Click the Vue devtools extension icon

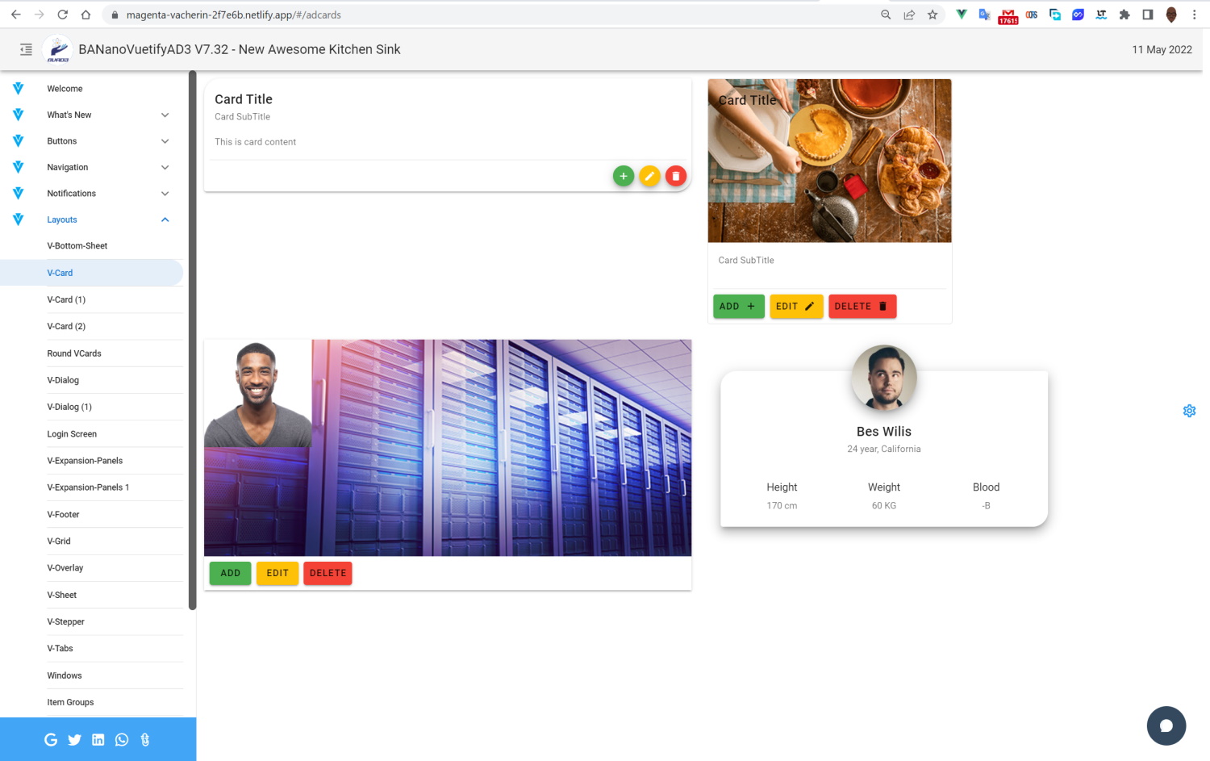click(x=962, y=15)
